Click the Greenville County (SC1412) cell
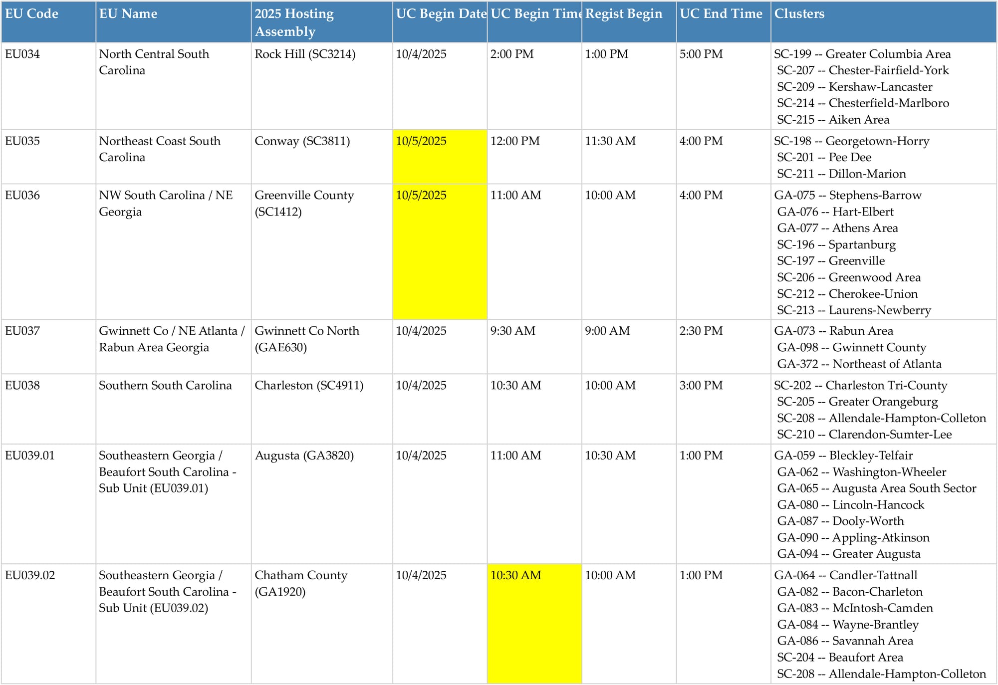 coord(304,203)
